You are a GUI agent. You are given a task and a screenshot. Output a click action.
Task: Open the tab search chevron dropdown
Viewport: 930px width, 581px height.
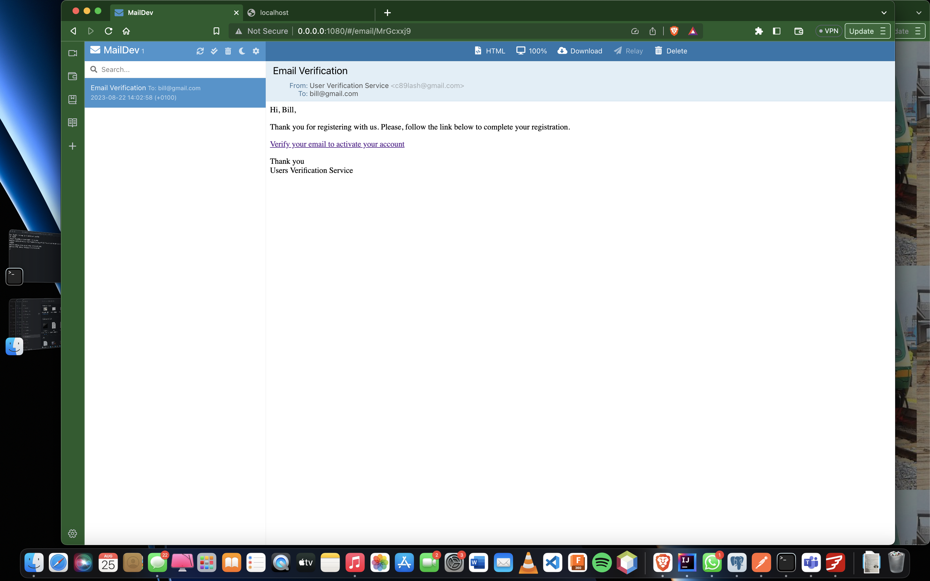(x=883, y=12)
